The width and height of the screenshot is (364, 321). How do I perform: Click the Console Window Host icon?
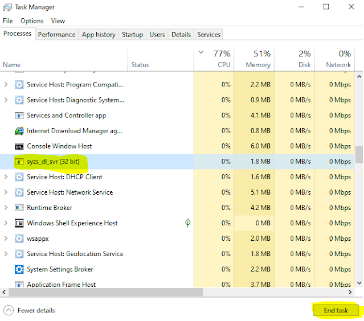(19, 146)
